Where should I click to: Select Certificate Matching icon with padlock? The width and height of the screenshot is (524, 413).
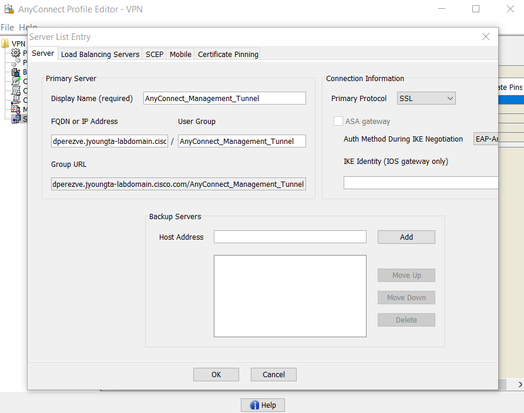tap(16, 90)
